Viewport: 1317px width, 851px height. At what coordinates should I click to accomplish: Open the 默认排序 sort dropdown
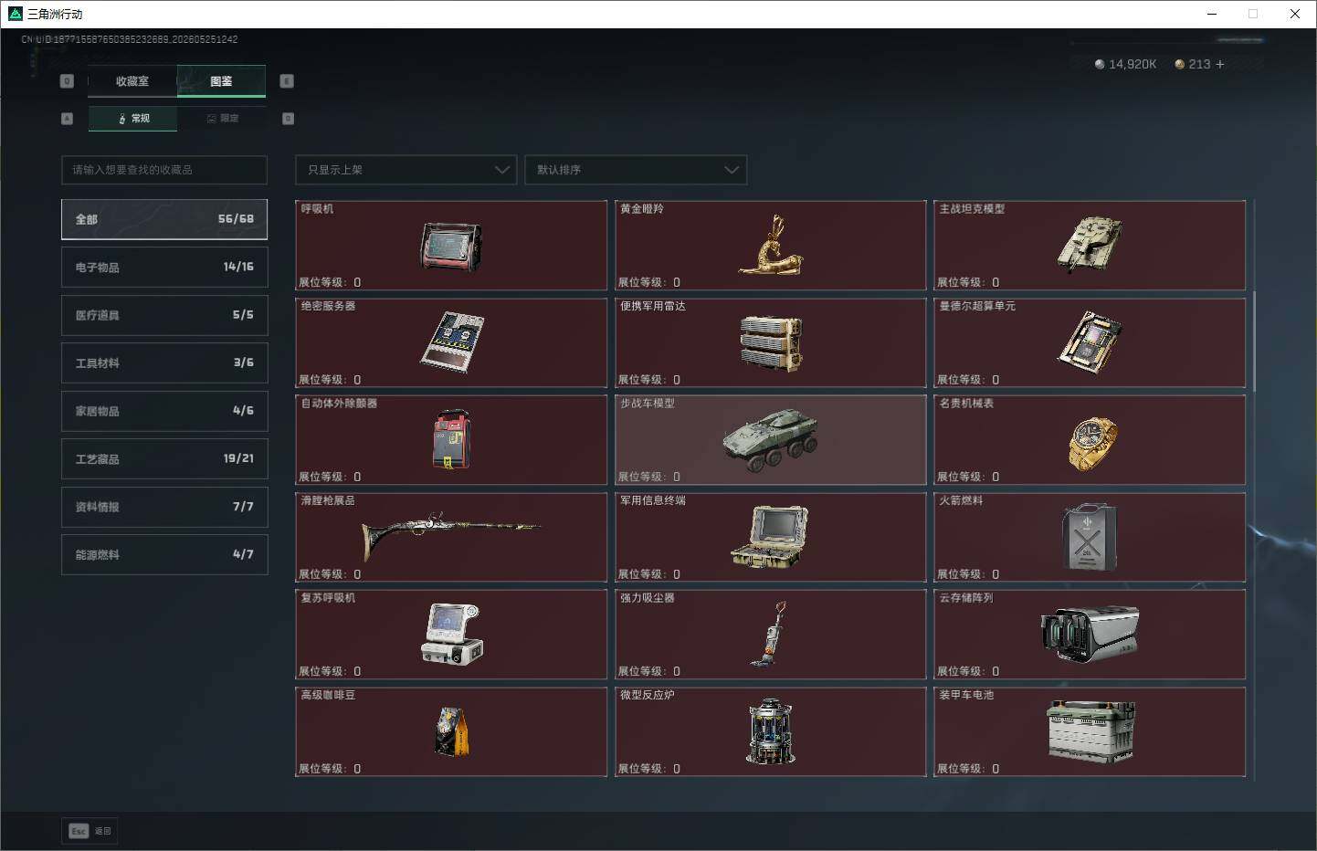click(x=636, y=170)
